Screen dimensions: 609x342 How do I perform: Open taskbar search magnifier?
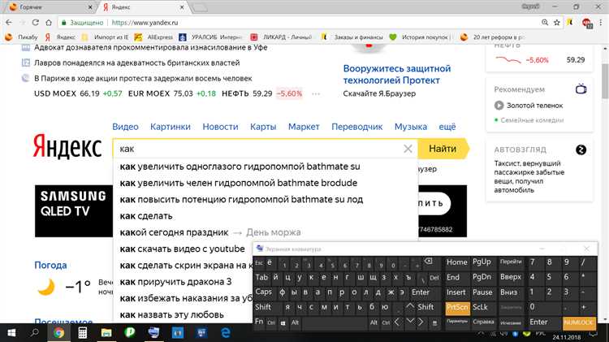[x=35, y=333]
